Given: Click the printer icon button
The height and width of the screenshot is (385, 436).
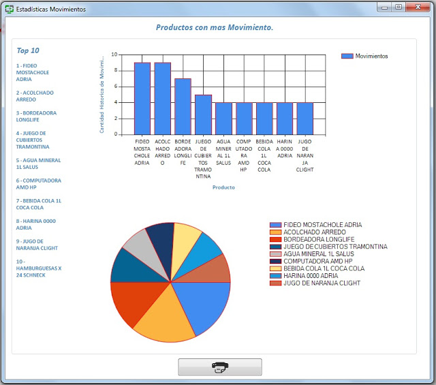Looking at the screenshot, I should point(220,367).
